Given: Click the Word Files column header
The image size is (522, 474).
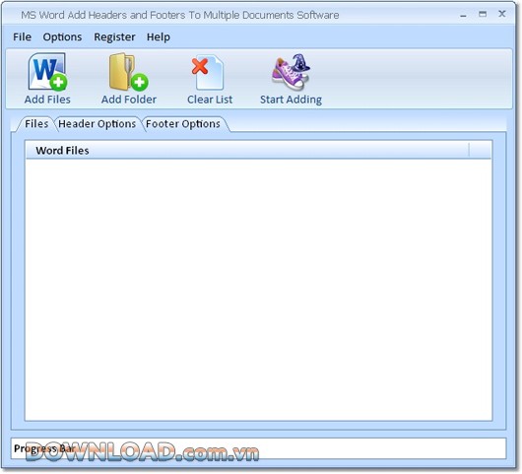Looking at the screenshot, I should click(247, 150).
